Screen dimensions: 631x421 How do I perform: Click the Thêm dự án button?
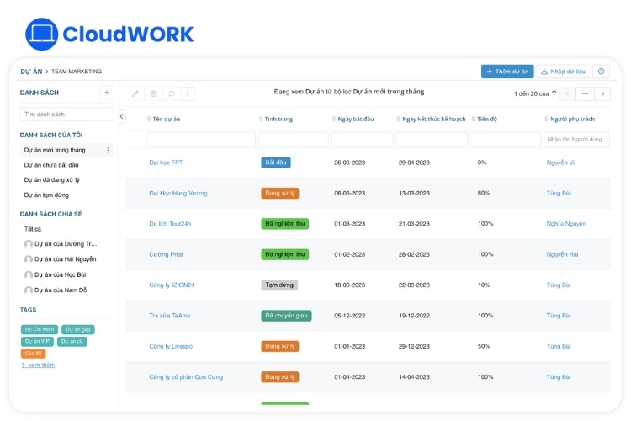507,72
